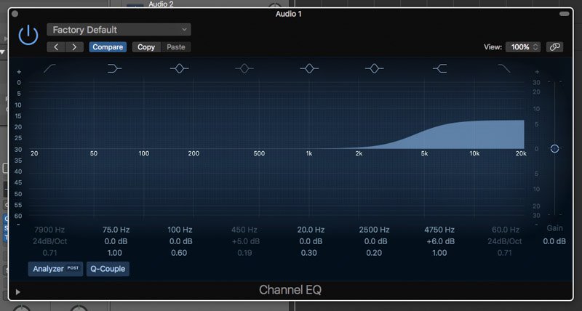The height and width of the screenshot is (311, 582).
Task: Select the 2500 Hz frequency value
Action: 374,230
